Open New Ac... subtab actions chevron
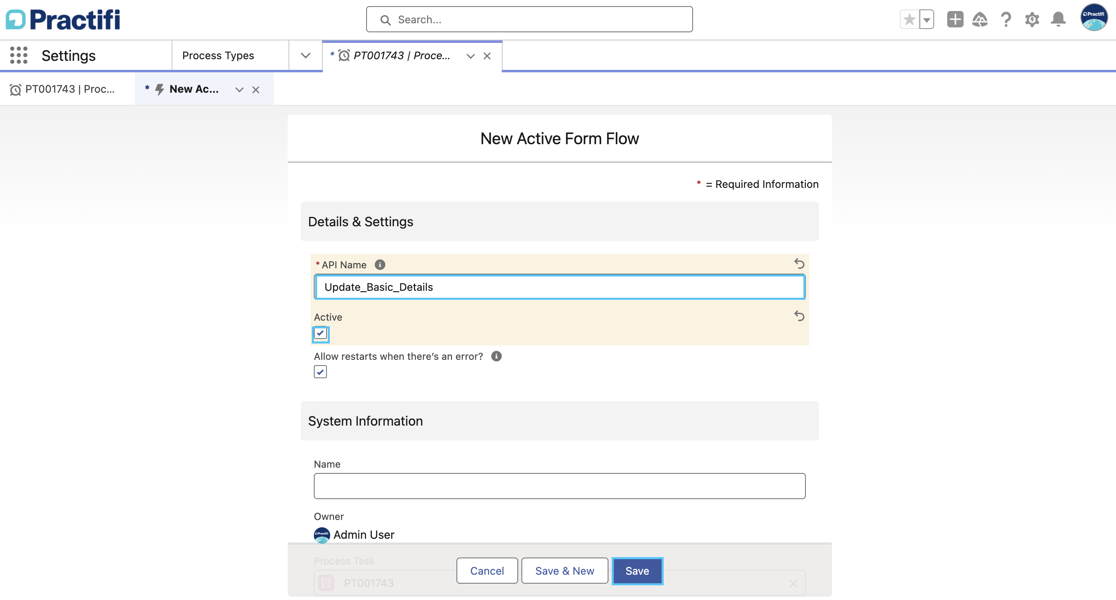Image resolution: width=1116 pixels, height=600 pixels. 239,89
